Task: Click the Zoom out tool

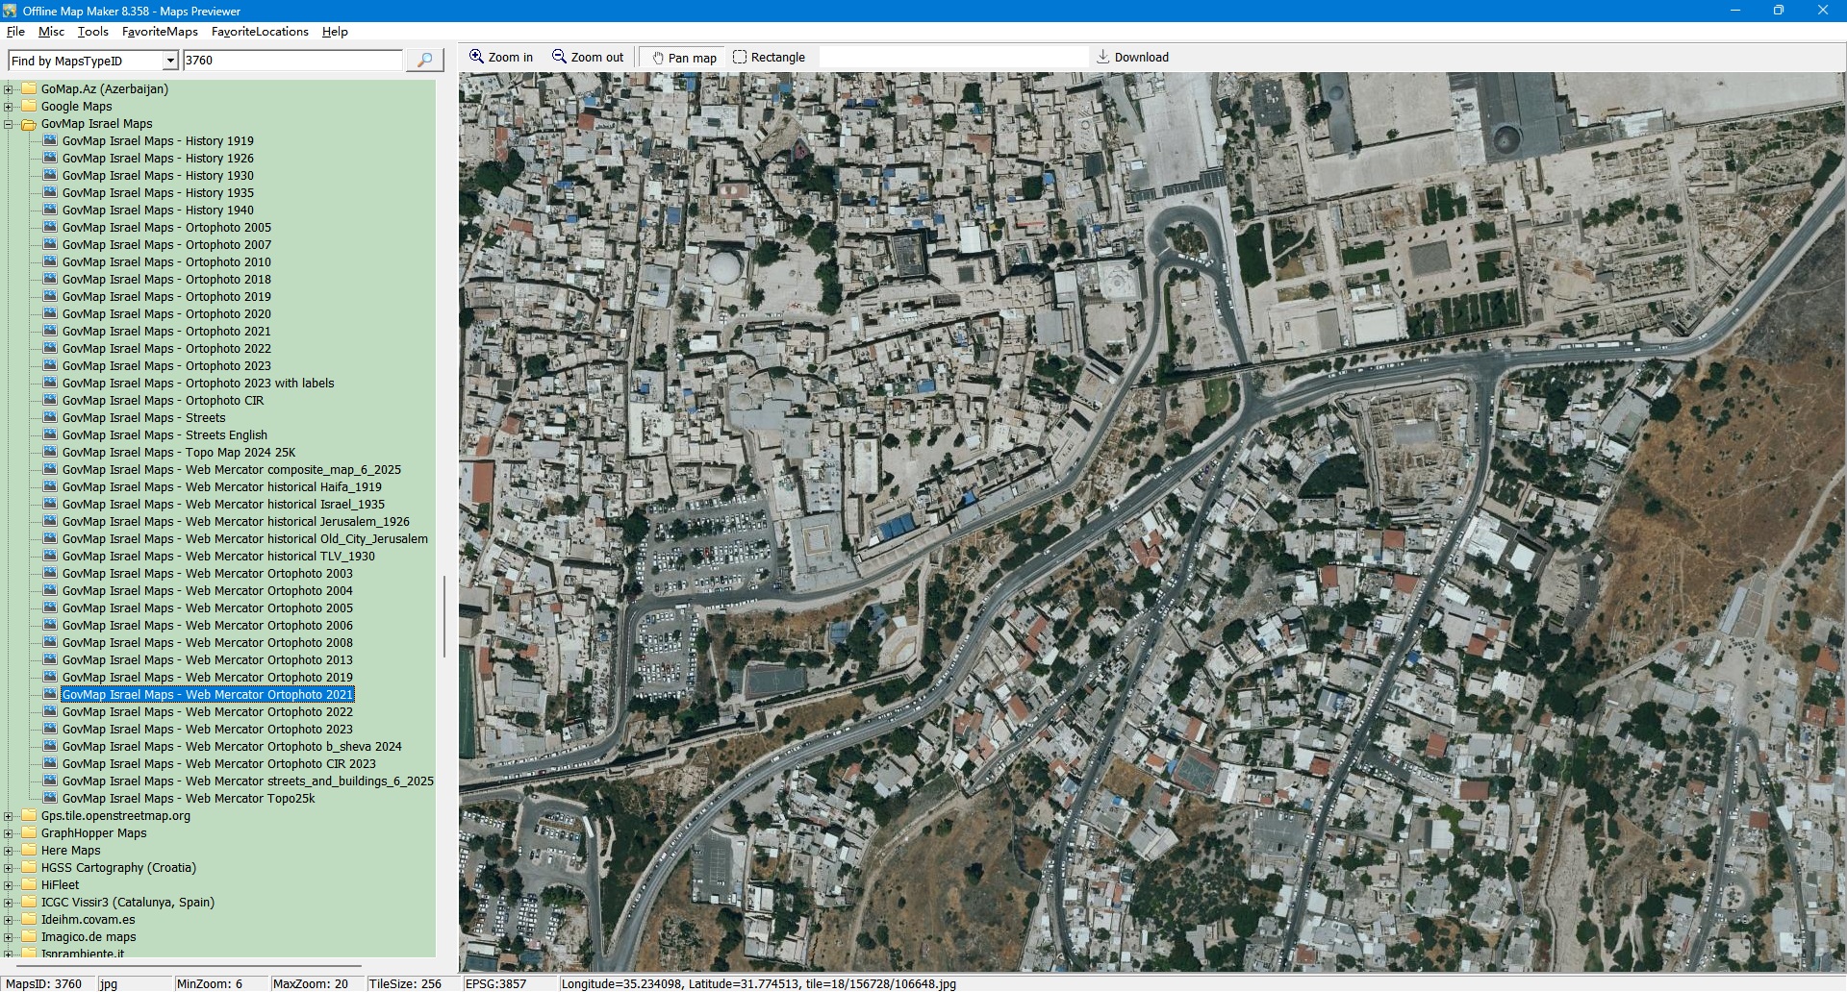Action: point(587,58)
